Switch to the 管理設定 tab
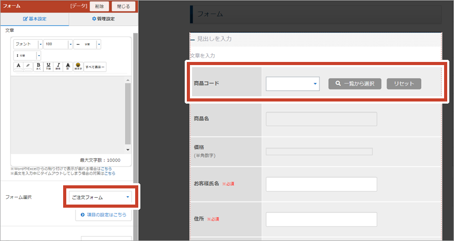 (103, 19)
